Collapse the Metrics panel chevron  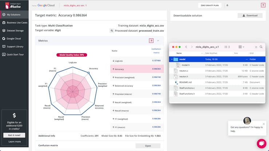click(x=158, y=41)
